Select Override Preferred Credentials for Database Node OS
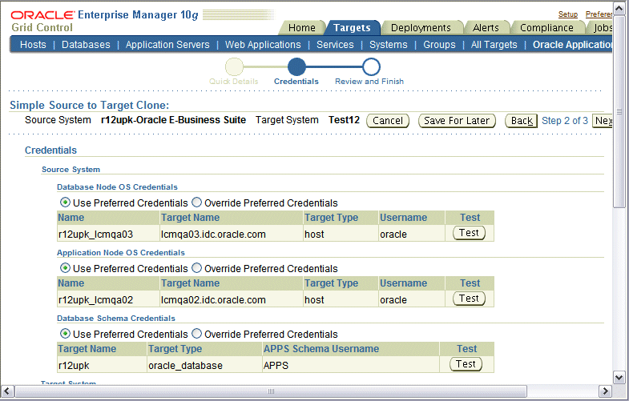 pyautogui.click(x=196, y=203)
